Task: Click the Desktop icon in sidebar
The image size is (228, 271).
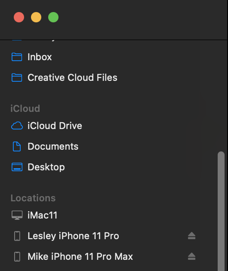Action: point(17,167)
